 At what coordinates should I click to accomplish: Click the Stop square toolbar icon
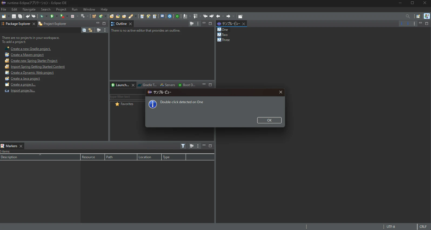click(72, 16)
